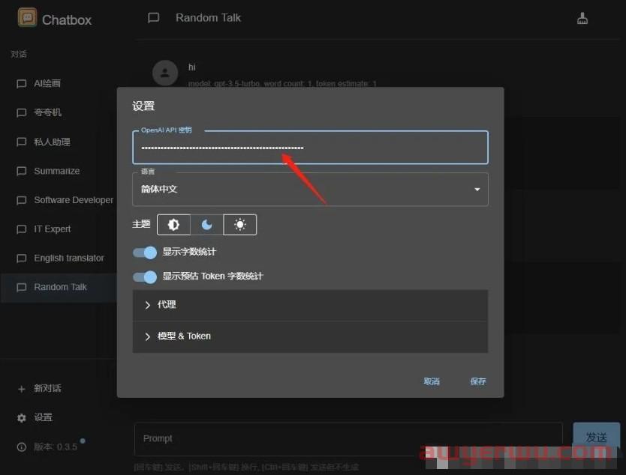Open the 夸夸机 conversation
The width and height of the screenshot is (626, 475).
(x=59, y=113)
